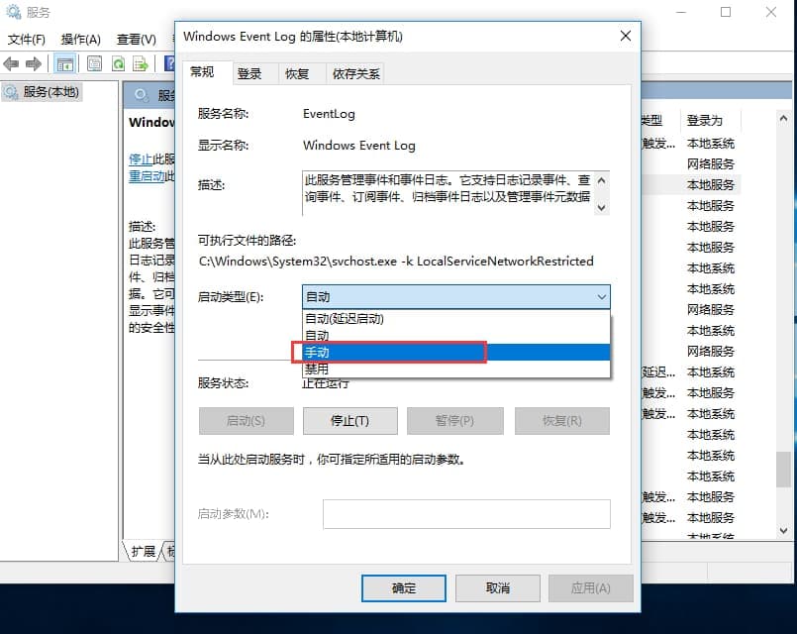The height and width of the screenshot is (634, 797).
Task: Click the back arrow in the Services toolbar
Action: (12, 64)
